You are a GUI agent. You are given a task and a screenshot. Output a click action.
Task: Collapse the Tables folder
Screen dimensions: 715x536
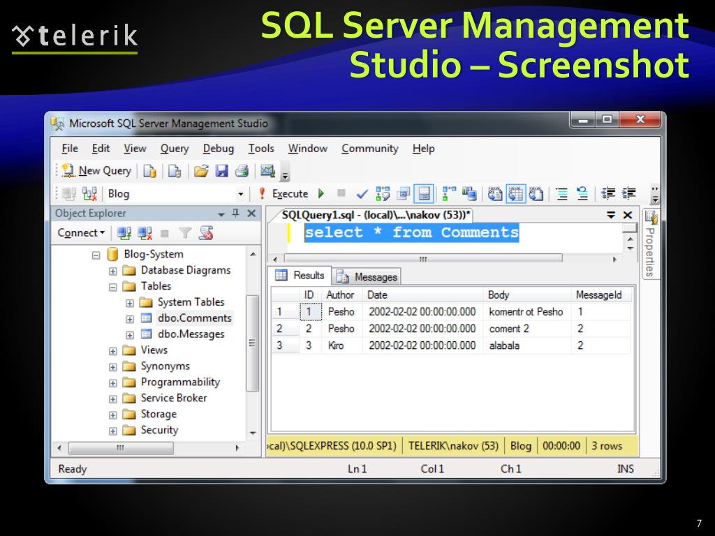tap(112, 287)
